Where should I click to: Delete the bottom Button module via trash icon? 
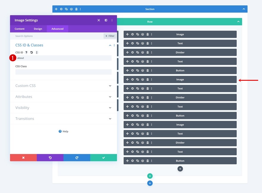point(148,161)
